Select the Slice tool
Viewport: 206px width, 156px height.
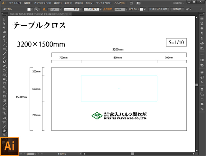point(4,126)
